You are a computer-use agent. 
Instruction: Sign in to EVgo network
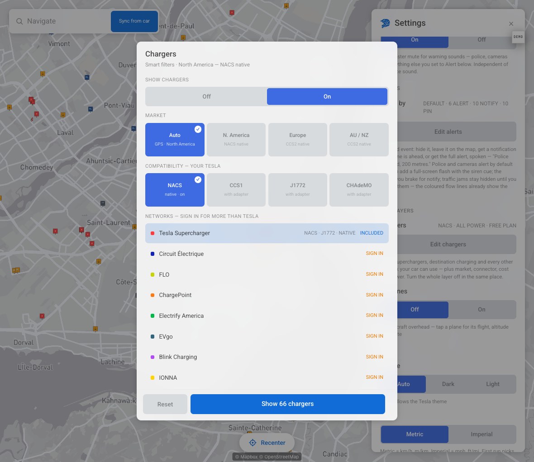coord(374,336)
